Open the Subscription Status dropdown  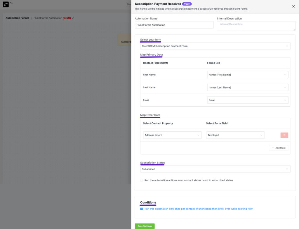click(x=215, y=169)
